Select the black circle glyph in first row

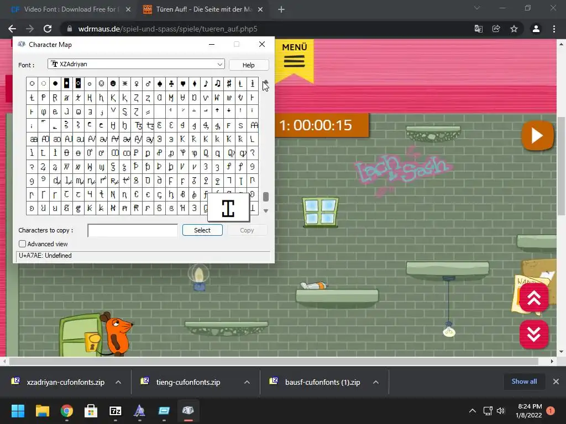click(x=55, y=84)
